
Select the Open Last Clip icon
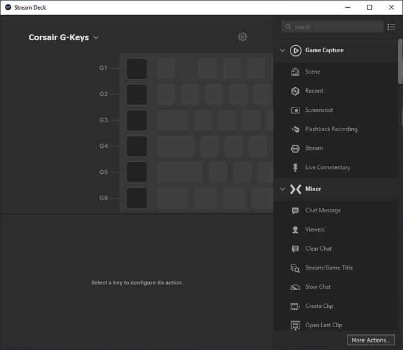tap(295, 325)
